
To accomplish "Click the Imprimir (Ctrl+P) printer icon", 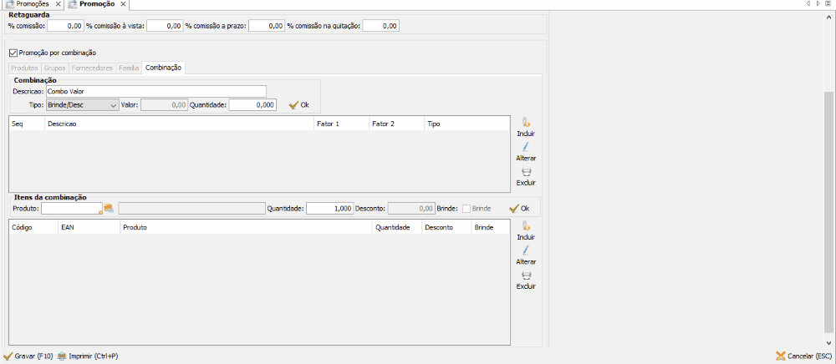I will [62, 356].
